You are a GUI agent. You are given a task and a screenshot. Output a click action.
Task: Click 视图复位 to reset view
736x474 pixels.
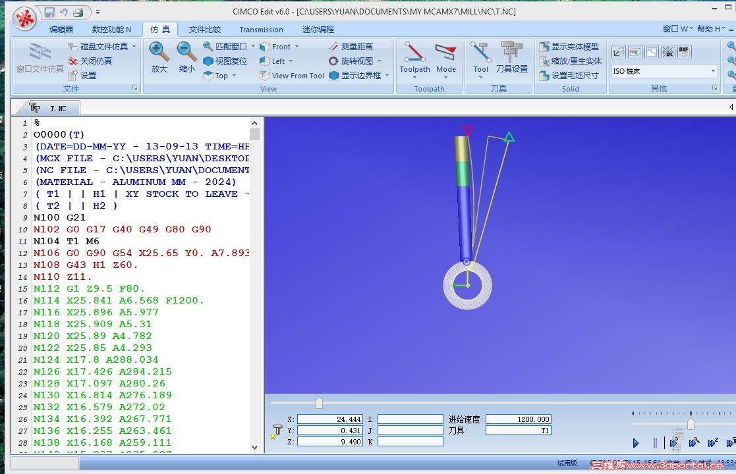(x=225, y=61)
